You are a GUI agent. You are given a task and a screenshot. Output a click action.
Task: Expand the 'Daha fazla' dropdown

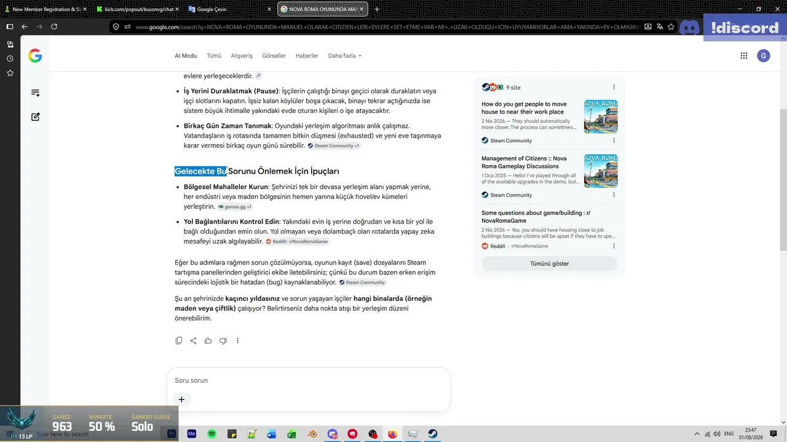[344, 56]
